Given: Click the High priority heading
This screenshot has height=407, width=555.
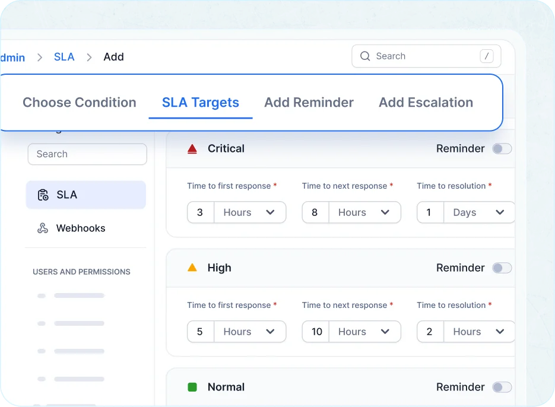Looking at the screenshot, I should [x=220, y=268].
